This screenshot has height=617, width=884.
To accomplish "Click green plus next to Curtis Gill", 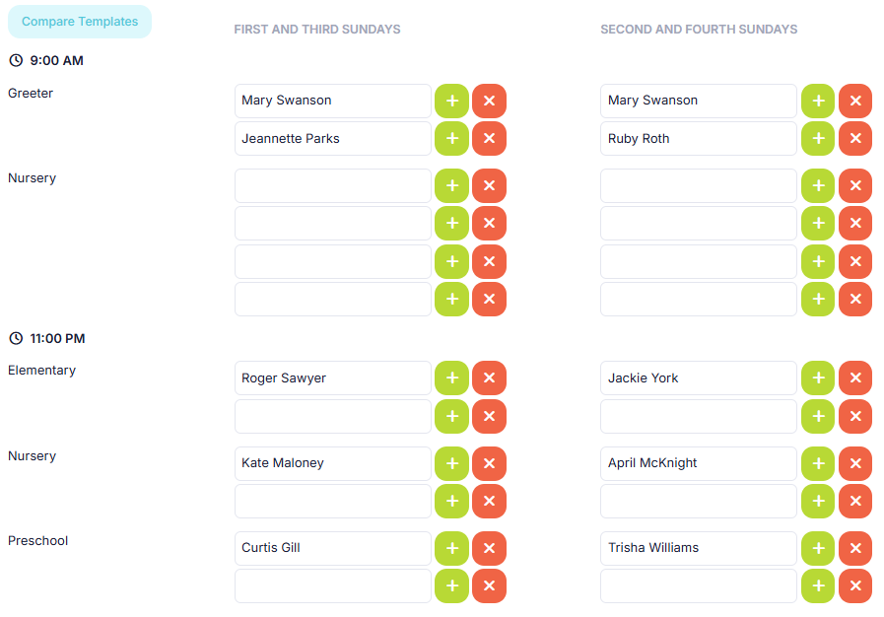I will [x=451, y=548].
